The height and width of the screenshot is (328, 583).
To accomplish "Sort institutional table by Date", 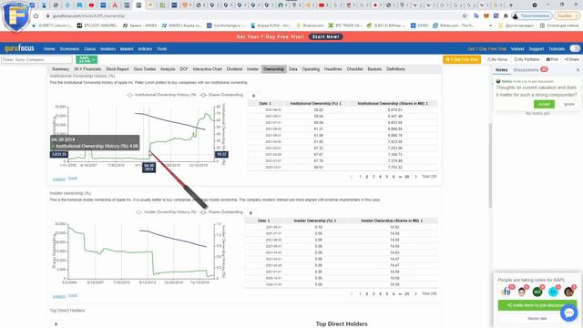I will click(x=265, y=103).
